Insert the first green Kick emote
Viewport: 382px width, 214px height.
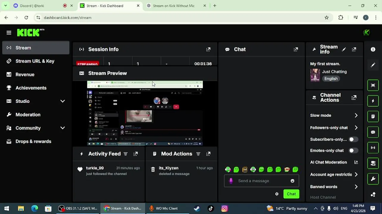click(228, 169)
